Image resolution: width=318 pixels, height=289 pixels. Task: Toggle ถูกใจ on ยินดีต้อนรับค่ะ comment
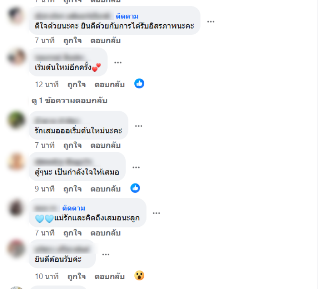coord(76,276)
